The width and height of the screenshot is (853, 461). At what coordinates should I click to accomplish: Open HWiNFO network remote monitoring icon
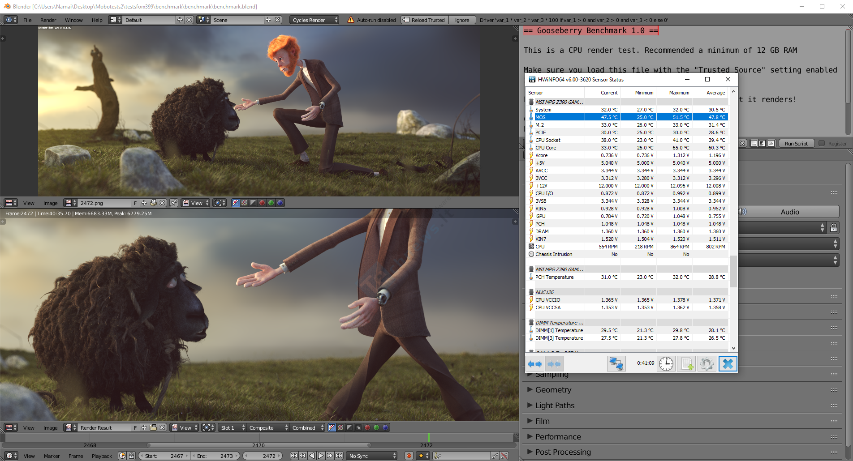point(616,364)
